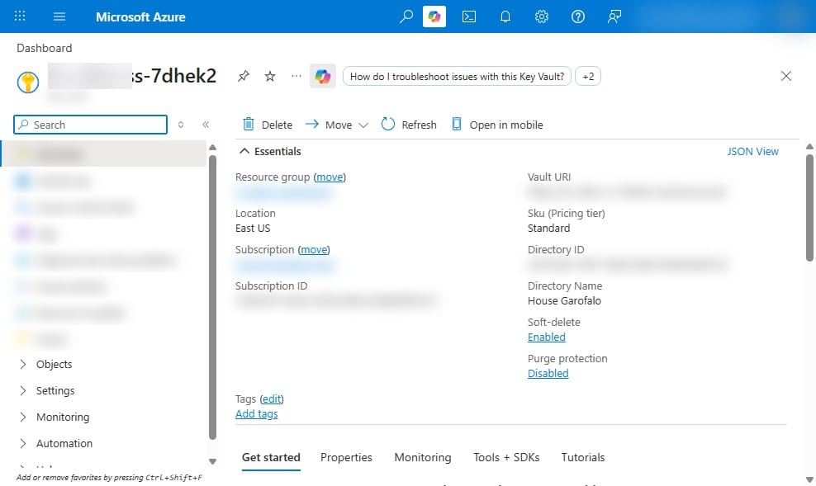Click move link next to Resource group

(x=330, y=177)
